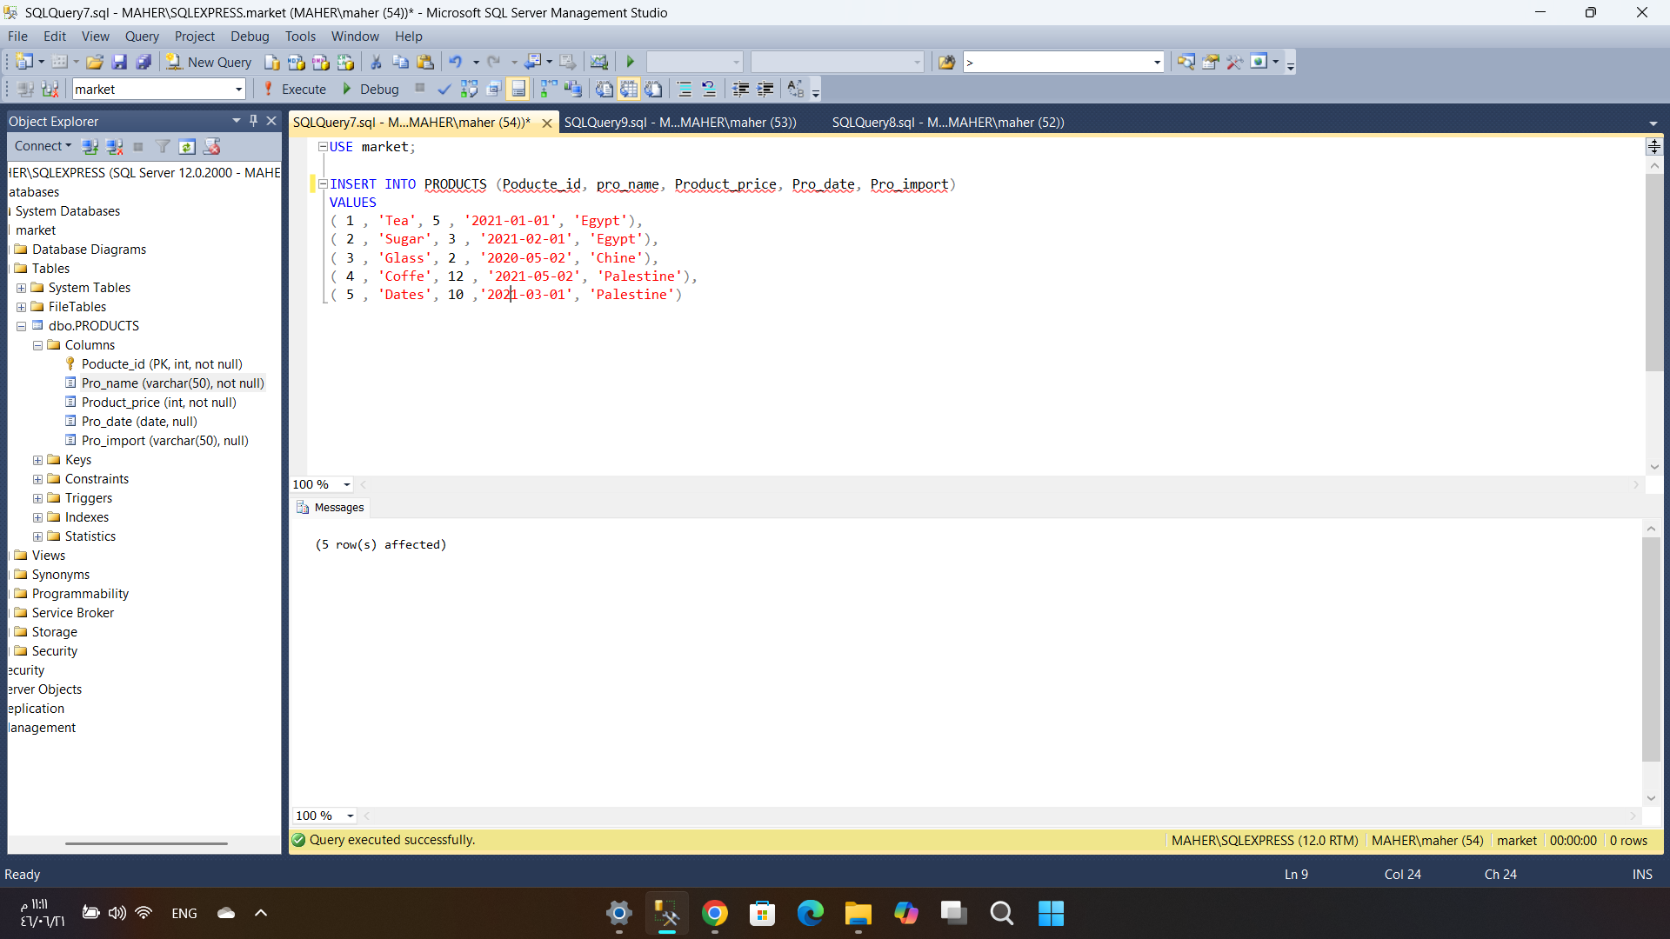The image size is (1670, 939).
Task: Collapse dbo.PRODUCTS table node
Action: coord(21,326)
